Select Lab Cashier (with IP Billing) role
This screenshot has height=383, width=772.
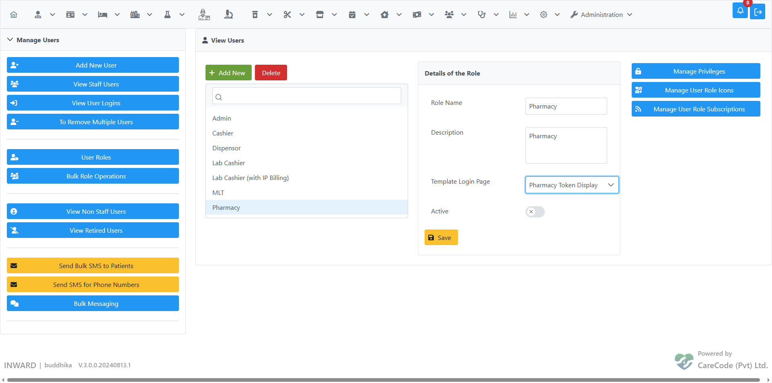point(307,178)
